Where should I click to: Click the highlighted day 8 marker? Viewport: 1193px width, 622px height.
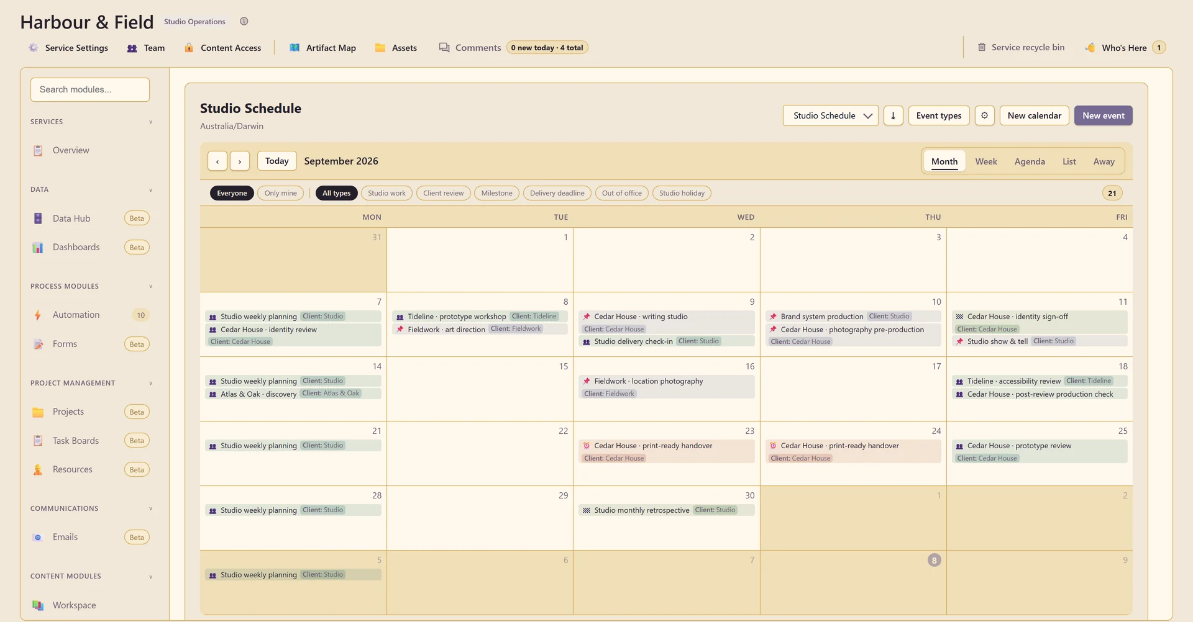pos(934,560)
